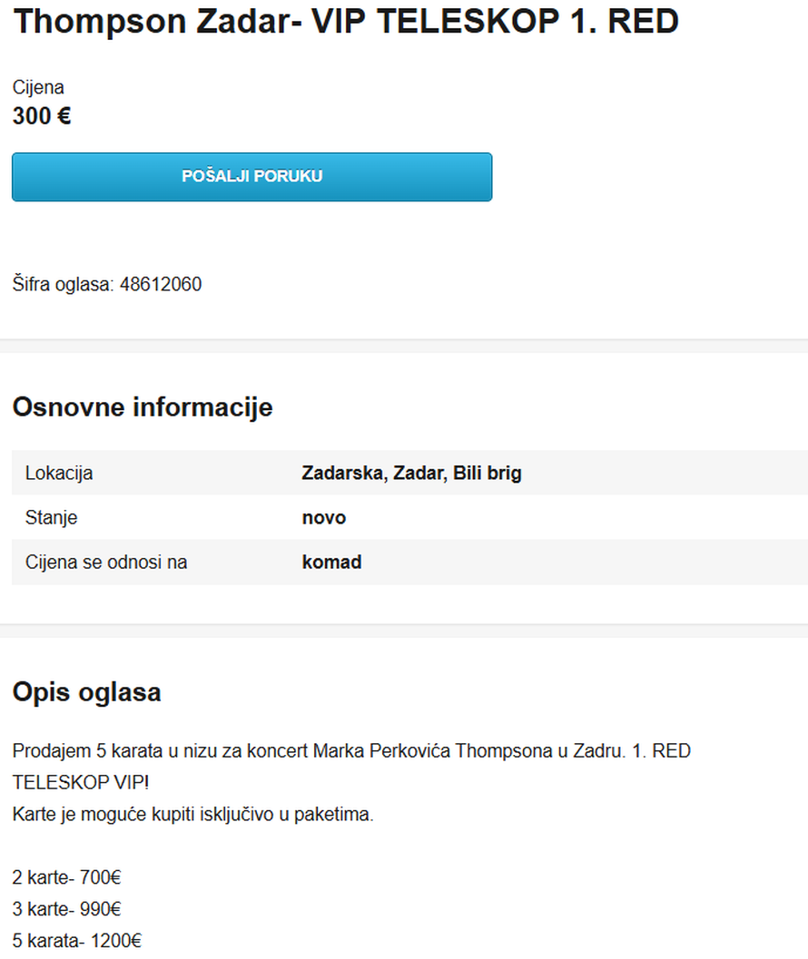The height and width of the screenshot is (959, 808).
Task: Click the POŠALJI PORUKU button
Action: (251, 176)
